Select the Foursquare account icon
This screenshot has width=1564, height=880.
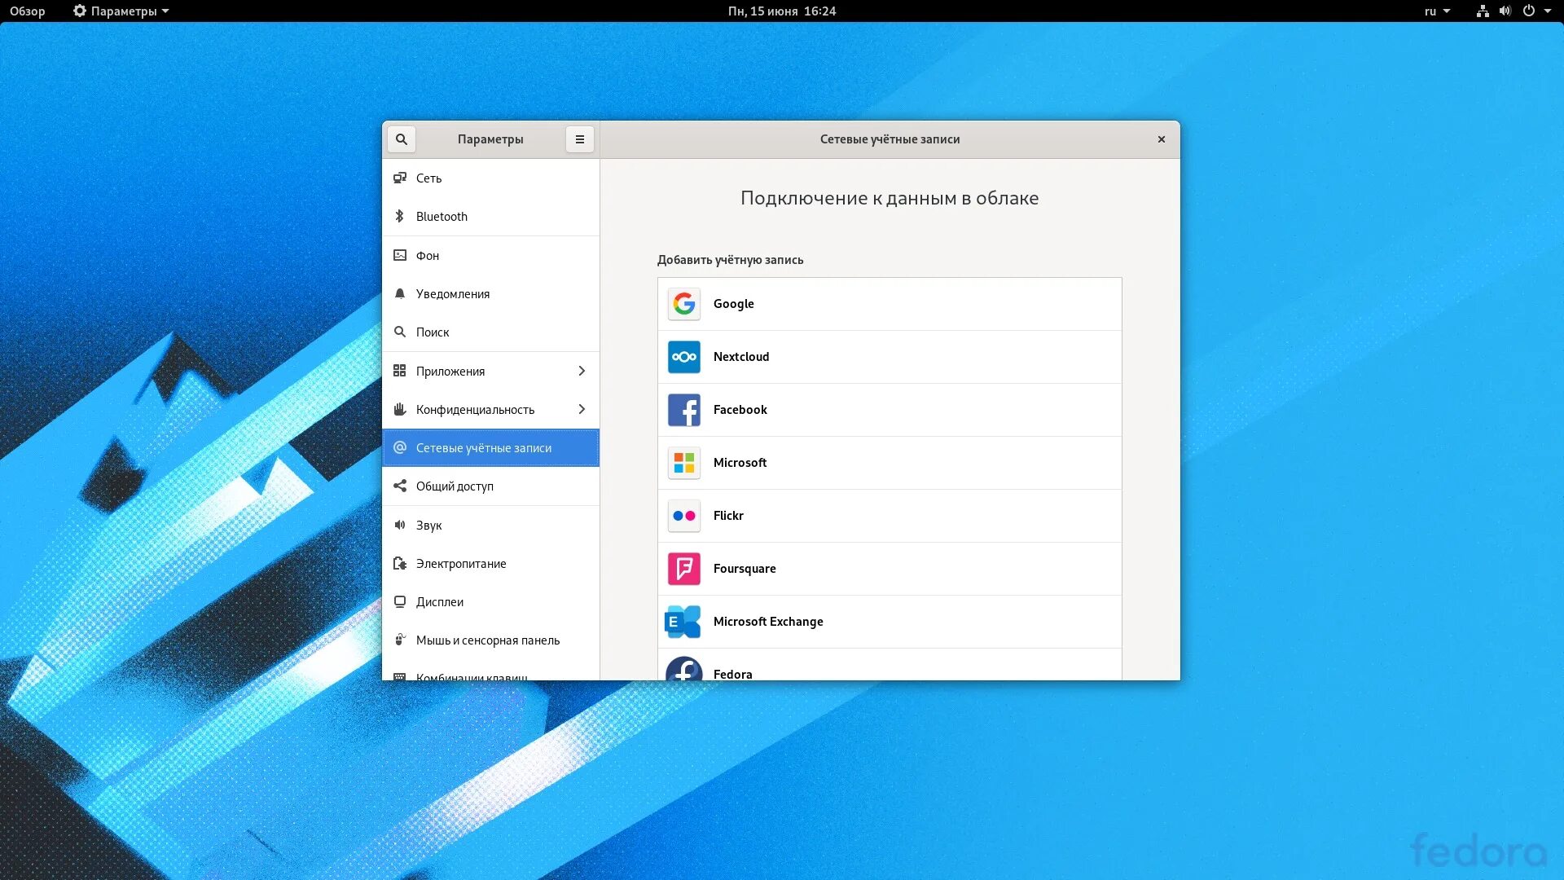pos(684,569)
